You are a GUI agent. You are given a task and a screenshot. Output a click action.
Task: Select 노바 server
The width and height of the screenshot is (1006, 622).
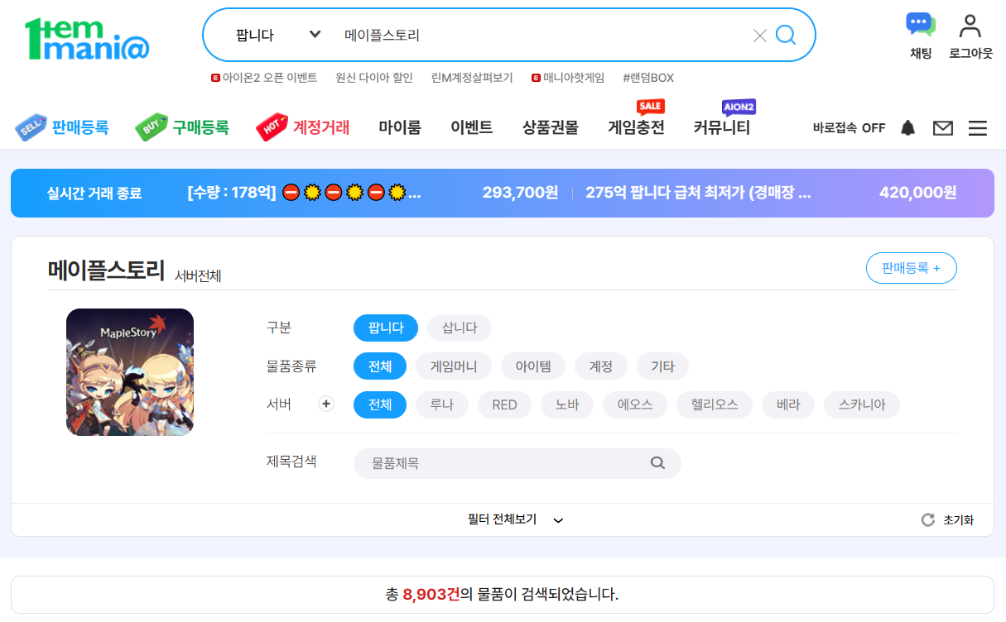567,404
